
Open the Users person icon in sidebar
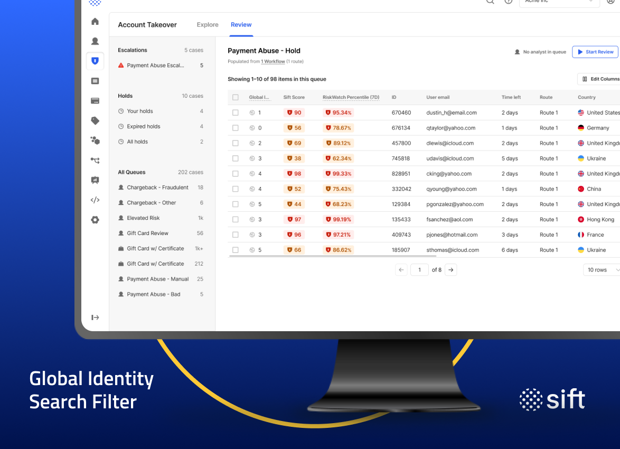tap(95, 41)
